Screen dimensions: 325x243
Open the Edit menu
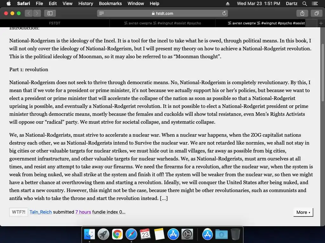click(53, 3)
